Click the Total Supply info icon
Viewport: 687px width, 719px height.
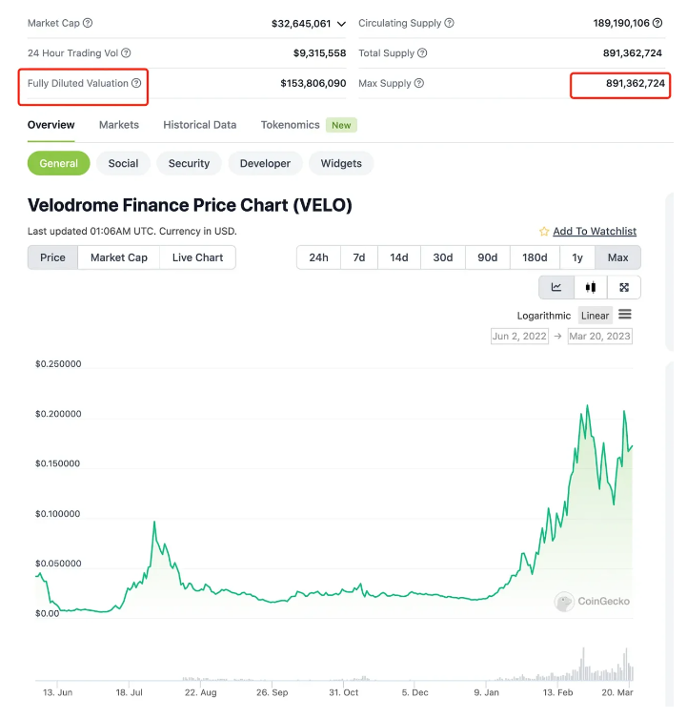point(422,53)
